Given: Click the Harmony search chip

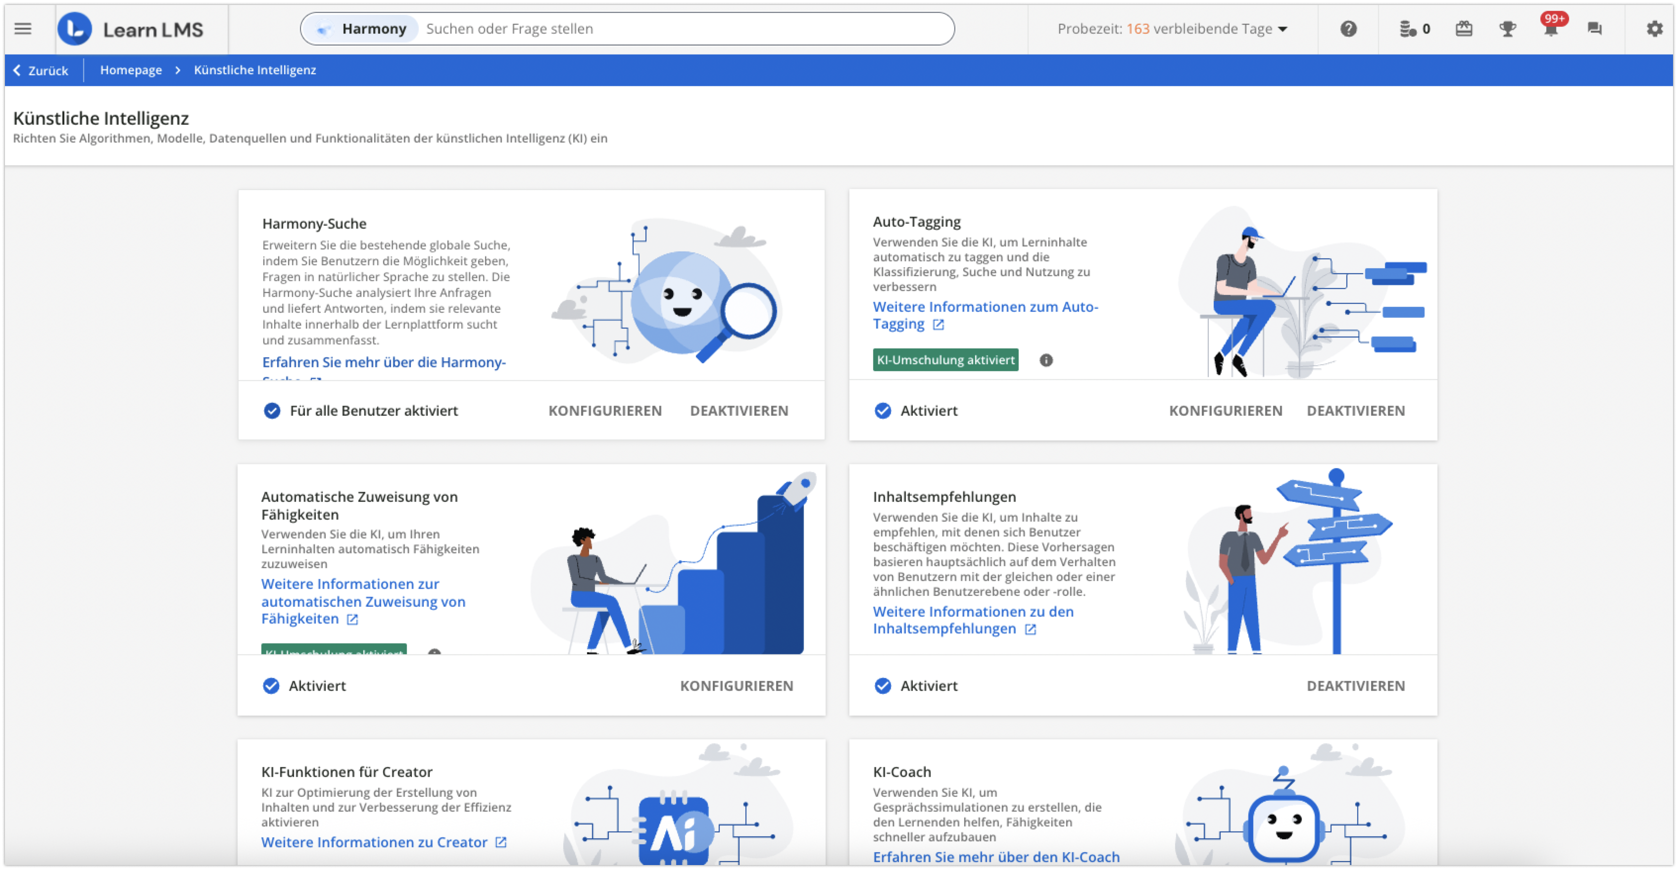Looking at the screenshot, I should (x=361, y=29).
